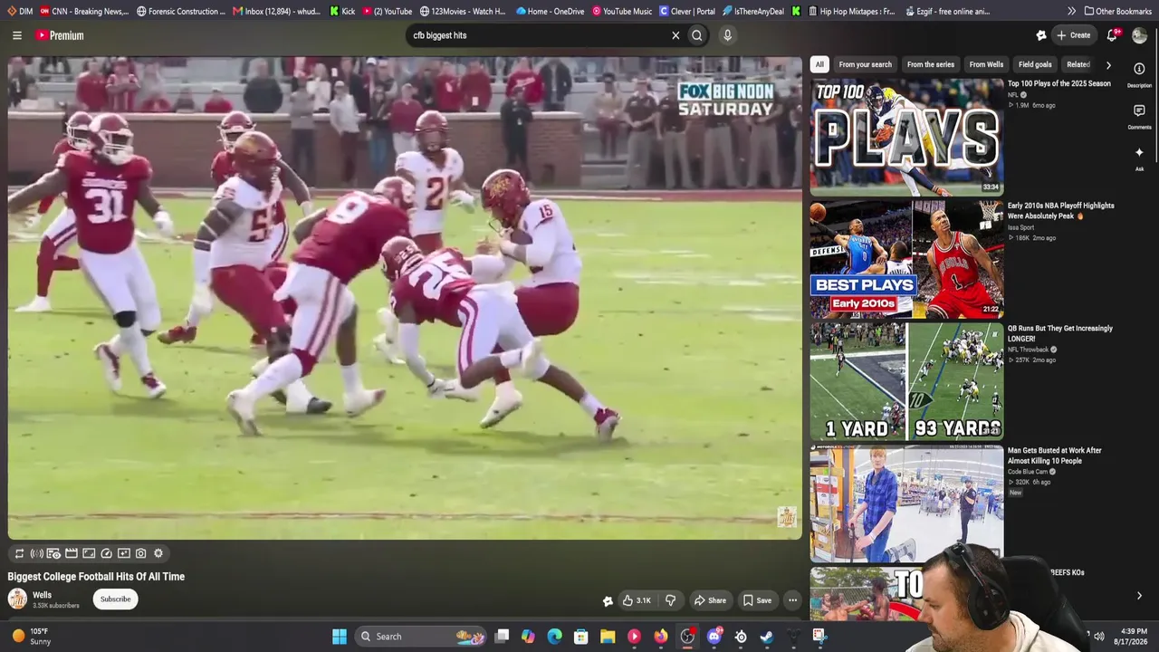Select the From the series chip
1159x652 pixels.
tap(931, 64)
